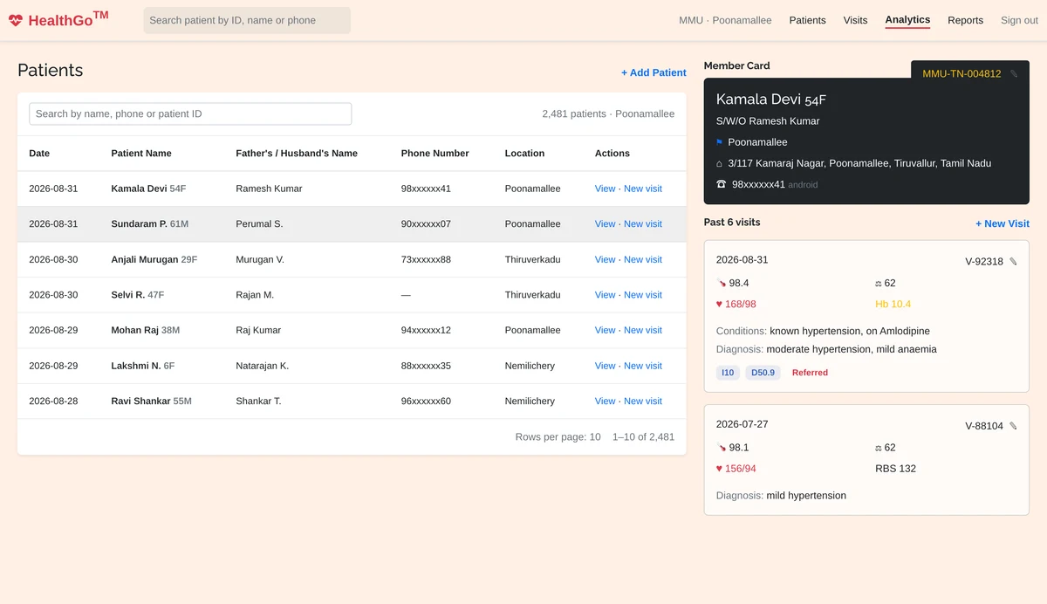Start new visit for Selvi R.

pyautogui.click(x=643, y=295)
